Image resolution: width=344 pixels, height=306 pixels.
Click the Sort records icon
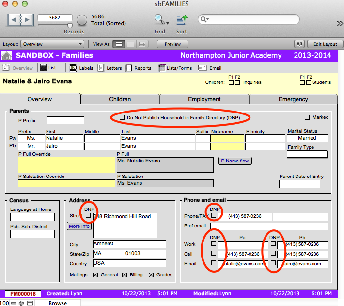pos(182,20)
